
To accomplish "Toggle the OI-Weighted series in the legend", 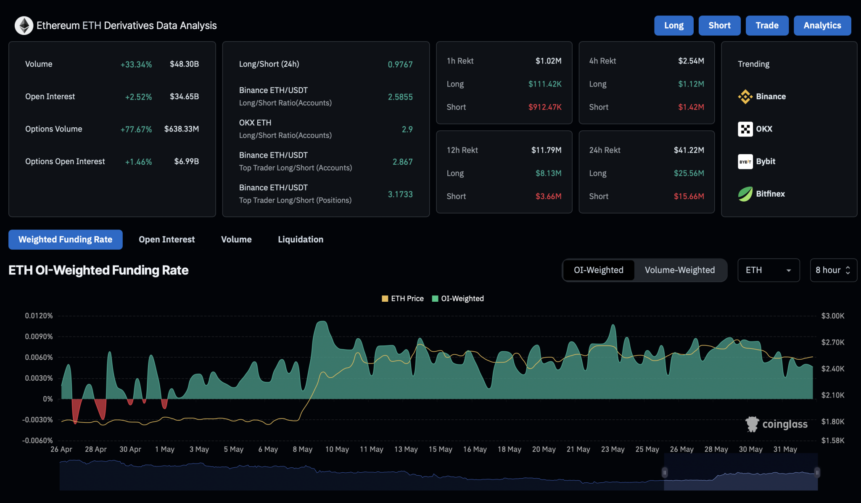I will 436,298.
